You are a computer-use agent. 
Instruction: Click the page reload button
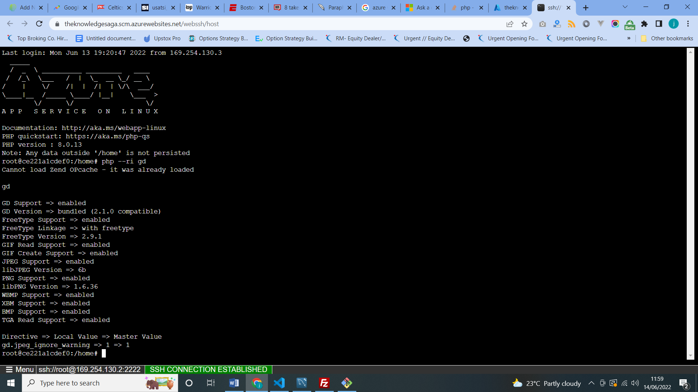[x=39, y=24]
